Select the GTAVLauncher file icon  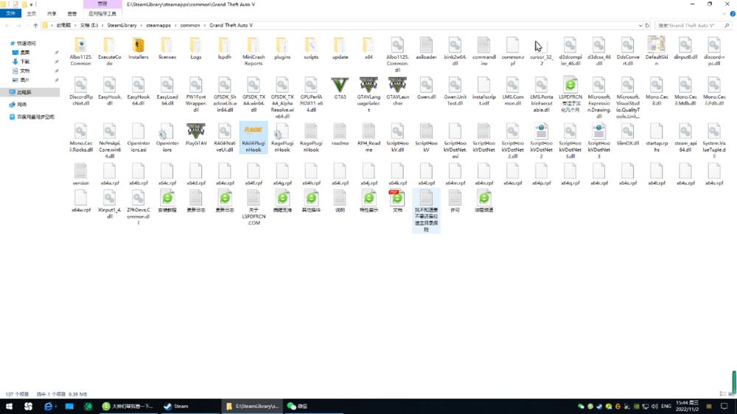pos(397,84)
